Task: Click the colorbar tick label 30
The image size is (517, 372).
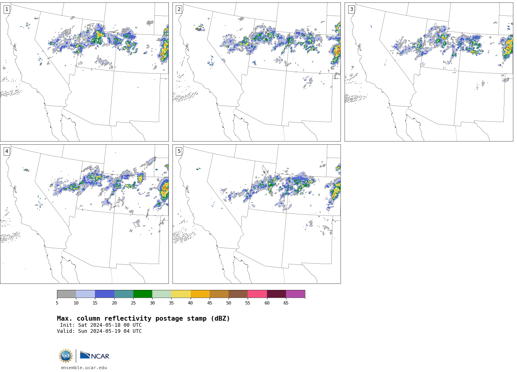Action: pos(152,303)
